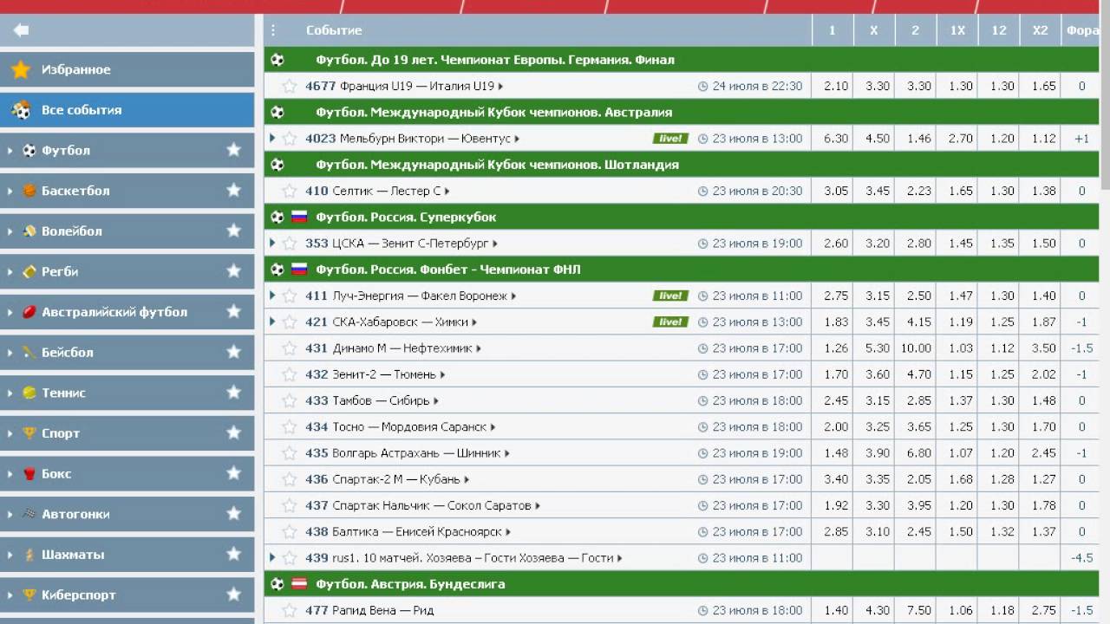The image size is (1110, 624).
Task: Expand the Теннис sidebar category arrow
Action: point(10,393)
